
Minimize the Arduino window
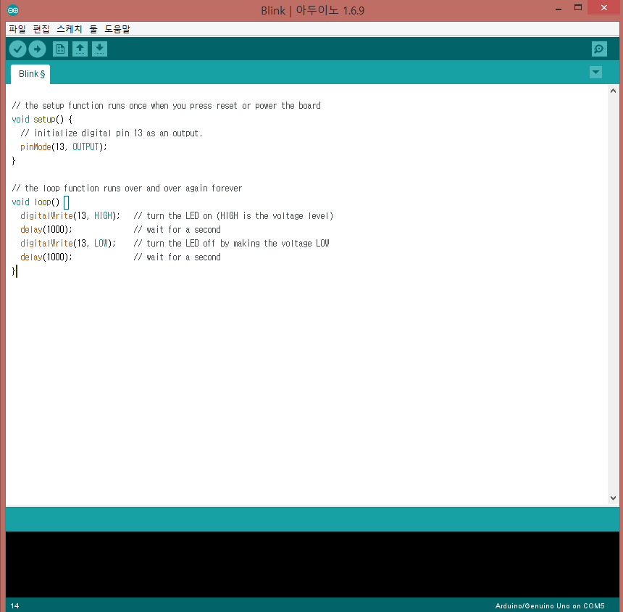[x=559, y=9]
